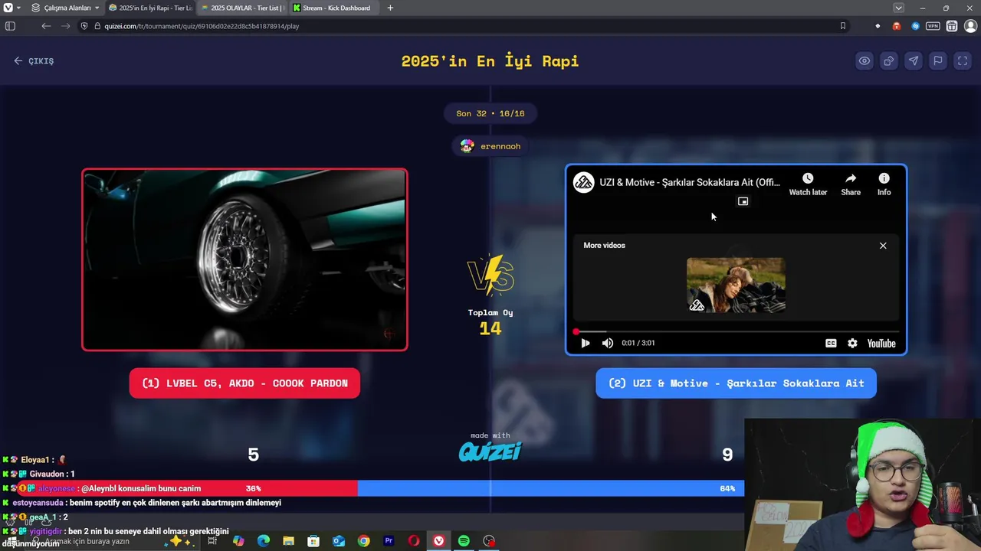Click the share paper plane icon

[x=913, y=61]
